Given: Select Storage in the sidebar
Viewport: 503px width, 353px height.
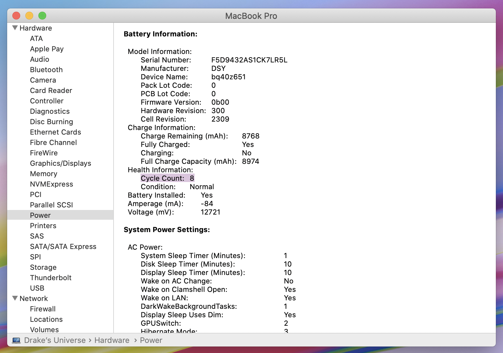Looking at the screenshot, I should coord(43,267).
